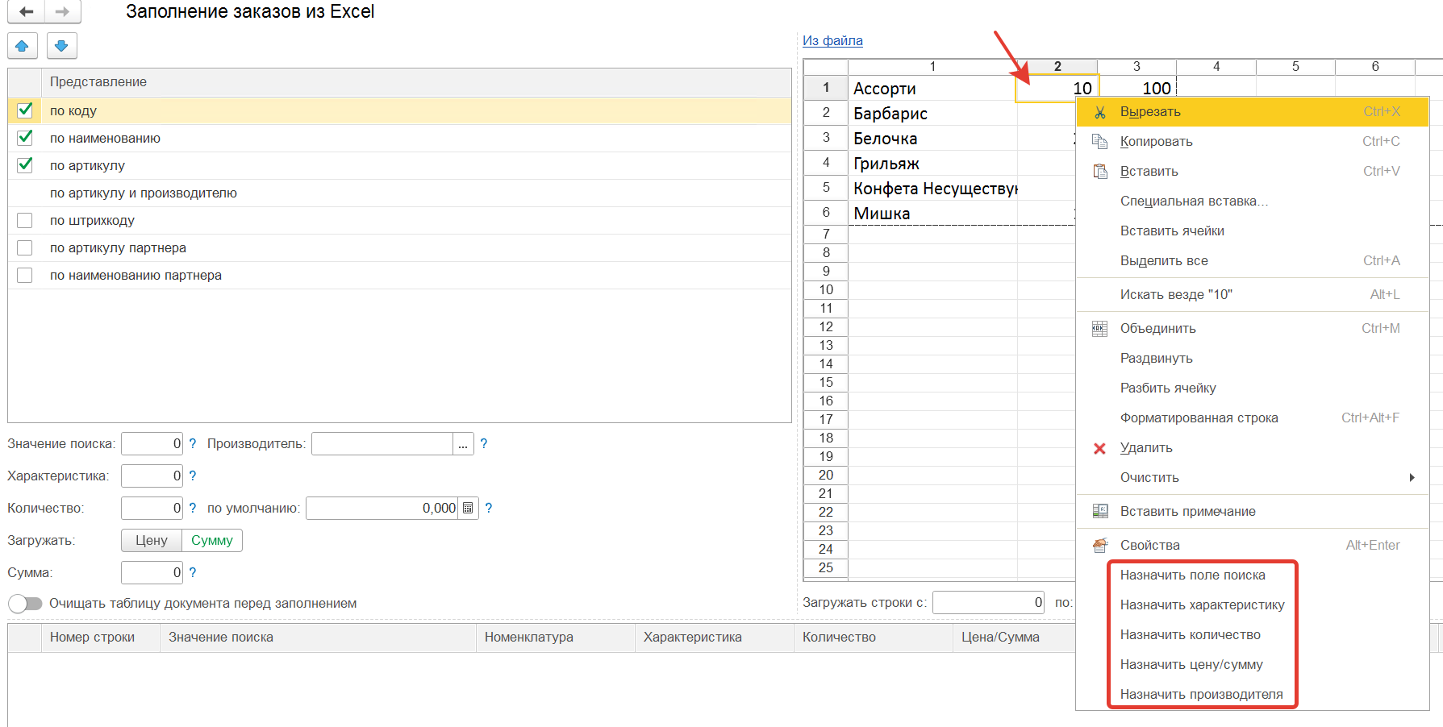Click the merge cells icon beside Объединить
Image resolution: width=1443 pixels, height=727 pixels.
point(1099,329)
